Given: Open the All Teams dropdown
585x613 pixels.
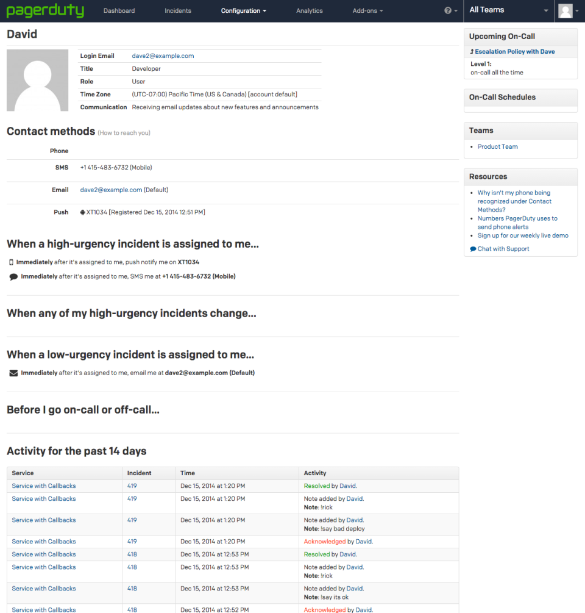Looking at the screenshot, I should (509, 10).
